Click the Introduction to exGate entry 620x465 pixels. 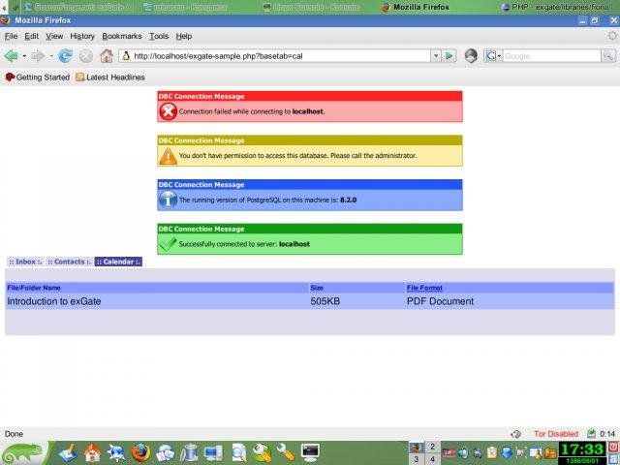(54, 301)
